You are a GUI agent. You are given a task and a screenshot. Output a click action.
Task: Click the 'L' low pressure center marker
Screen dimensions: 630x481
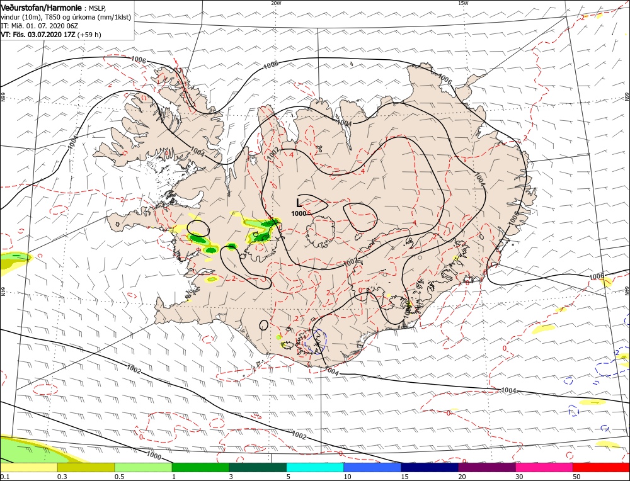click(299, 203)
